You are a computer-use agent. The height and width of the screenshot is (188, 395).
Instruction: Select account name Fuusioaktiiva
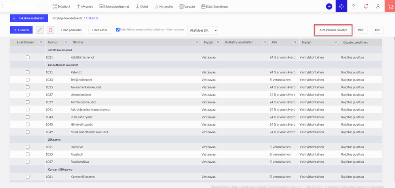[80, 162]
